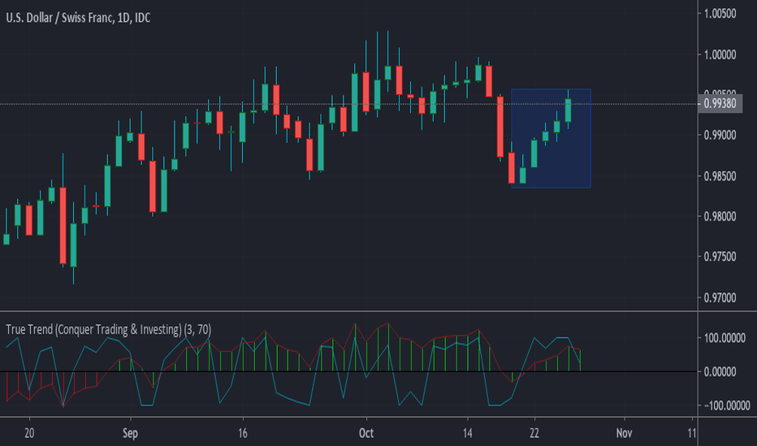Click the 0.98500 price axis label
The width and height of the screenshot is (757, 446).
(x=720, y=176)
